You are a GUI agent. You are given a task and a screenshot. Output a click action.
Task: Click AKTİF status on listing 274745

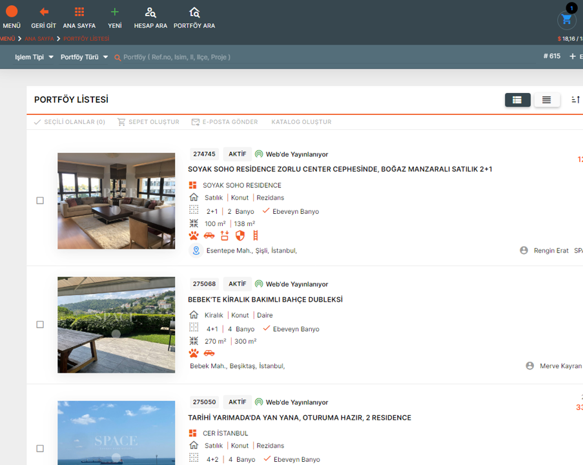tap(237, 154)
